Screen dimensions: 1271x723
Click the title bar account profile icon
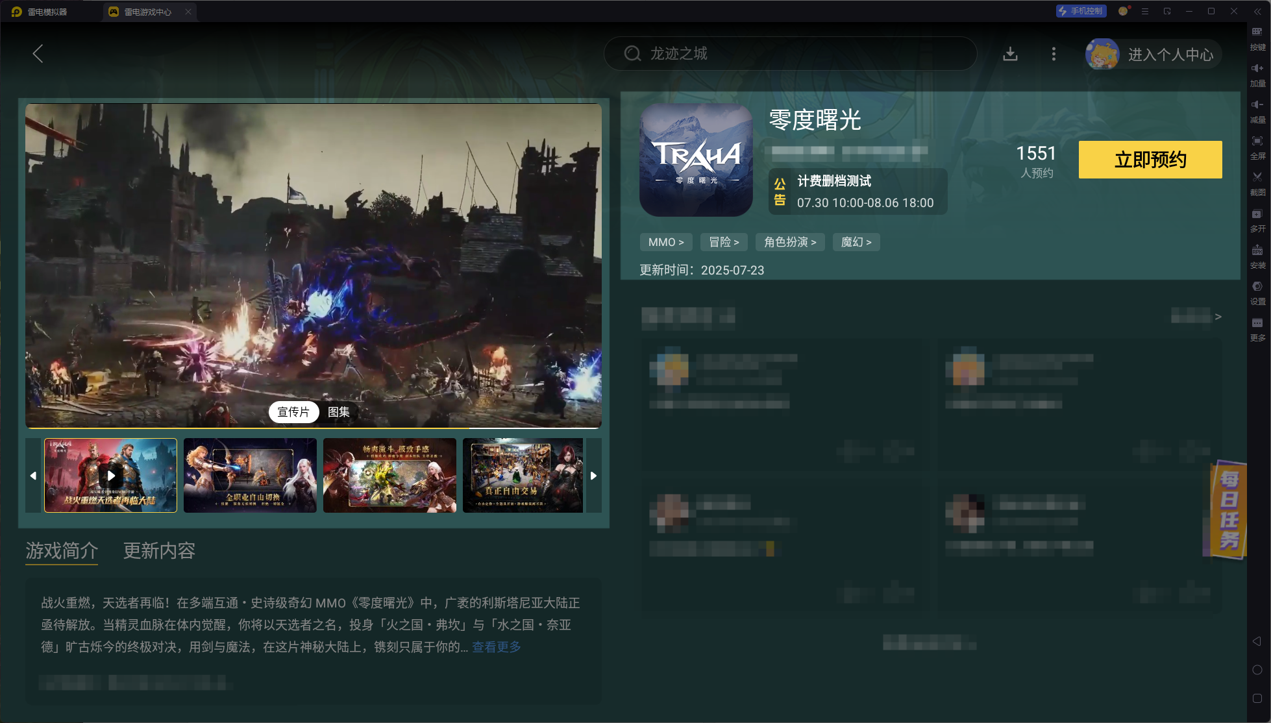tap(1124, 11)
